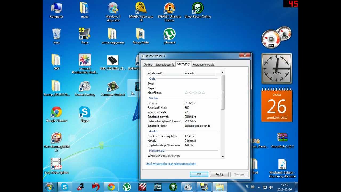The width and height of the screenshot is (341, 192).
Task: Click the Długość value 01:02:12
Action: pyautogui.click(x=190, y=103)
